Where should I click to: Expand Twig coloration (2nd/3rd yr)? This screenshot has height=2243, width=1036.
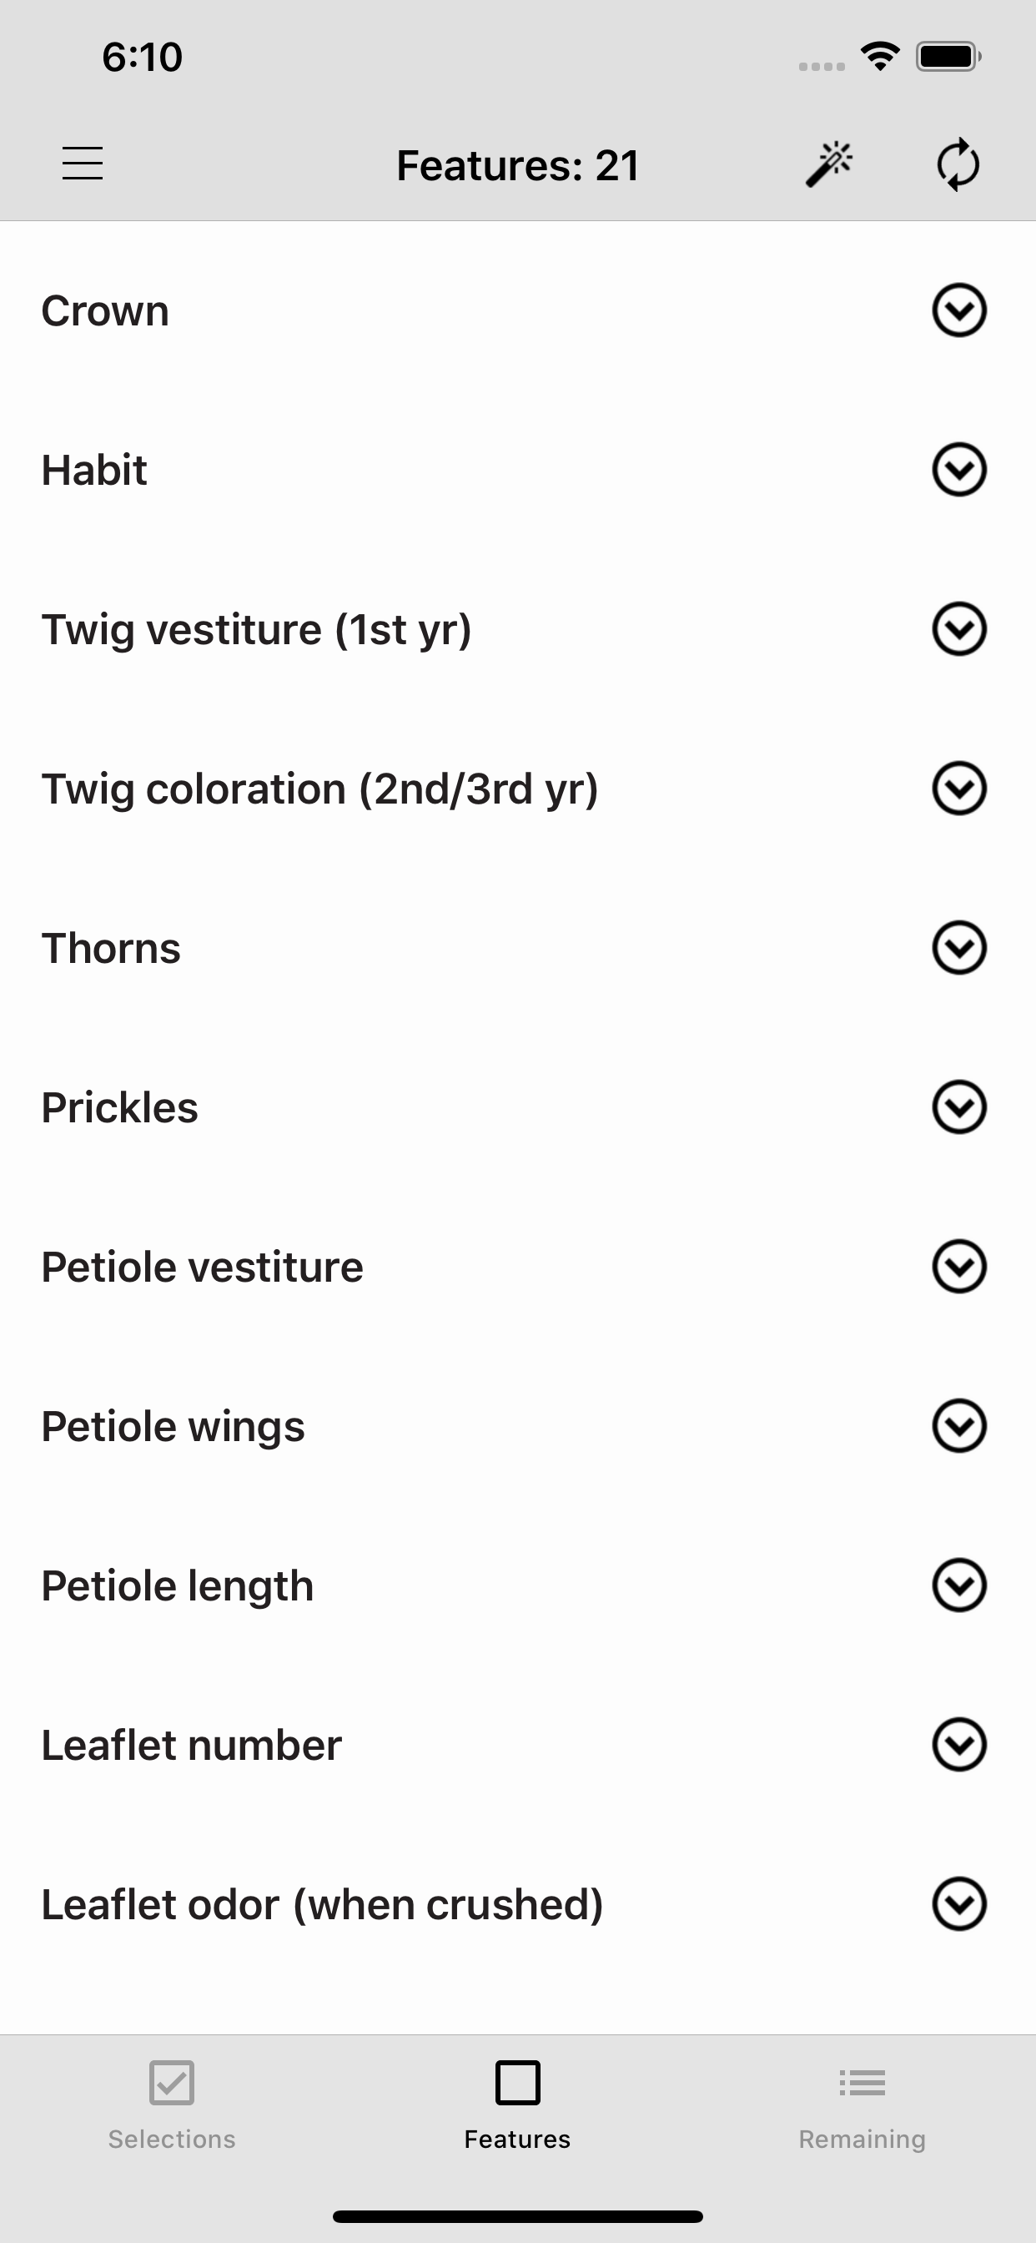coord(958,789)
